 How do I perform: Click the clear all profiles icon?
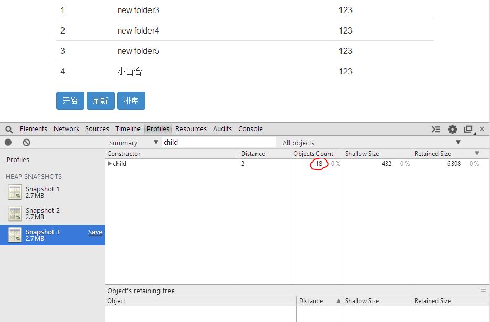pyautogui.click(x=26, y=143)
